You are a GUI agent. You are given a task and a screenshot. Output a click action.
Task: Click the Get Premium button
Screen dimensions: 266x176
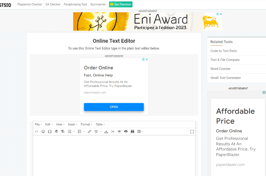pyautogui.click(x=121, y=4)
